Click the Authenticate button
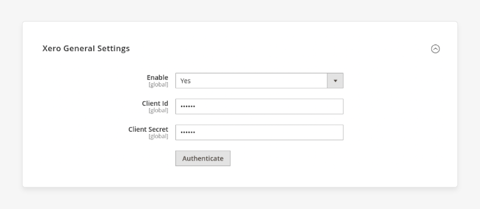The height and width of the screenshot is (209, 480). click(203, 158)
